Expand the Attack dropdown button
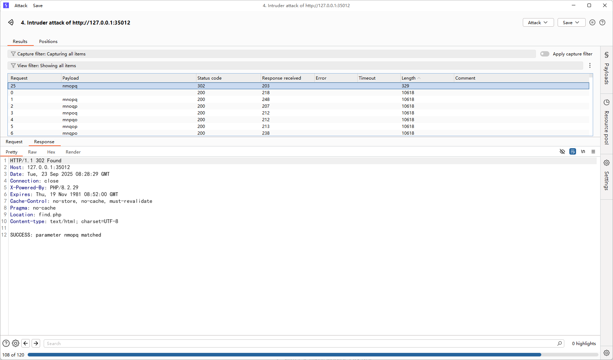The height and width of the screenshot is (360, 613). point(538,22)
